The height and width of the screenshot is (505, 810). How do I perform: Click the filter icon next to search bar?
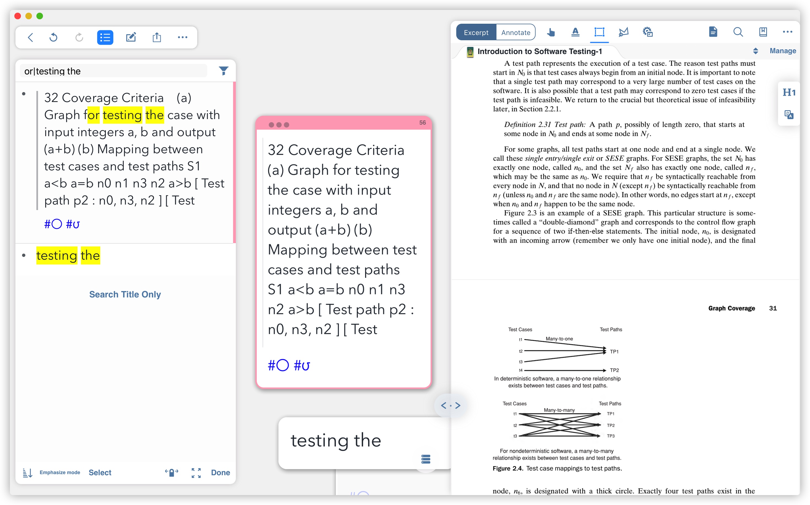(x=224, y=71)
